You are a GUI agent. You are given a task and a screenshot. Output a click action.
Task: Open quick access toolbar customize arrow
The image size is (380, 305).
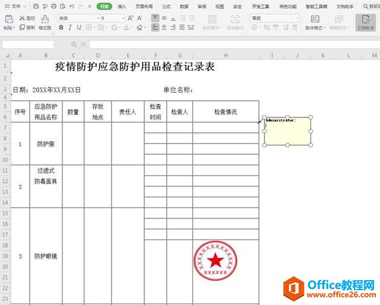coord(90,7)
